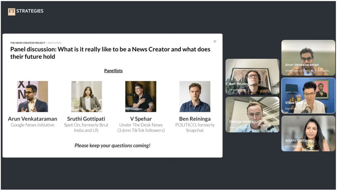This screenshot has height=191, width=337.
Task: Click V Spehar's panellist photo on slide
Action: pos(141,97)
